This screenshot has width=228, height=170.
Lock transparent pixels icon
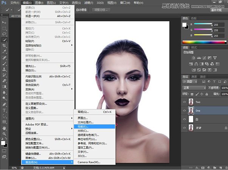(192, 94)
